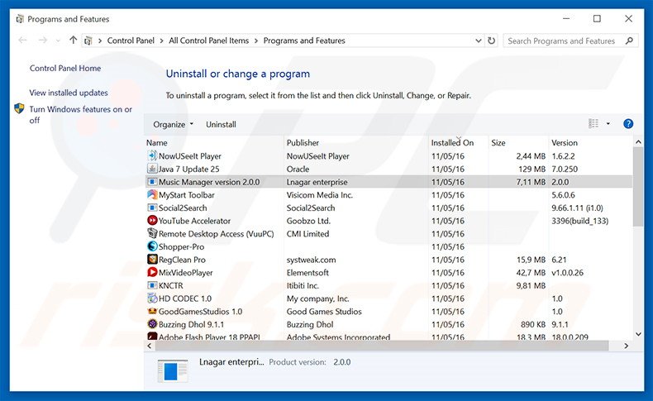Image resolution: width=653 pixels, height=401 pixels.
Task: Click publisher Elementsoft
Action: [307, 272]
